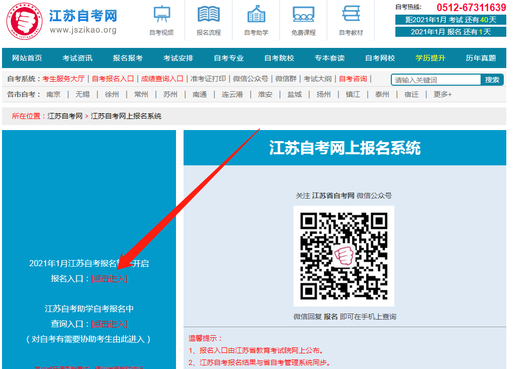This screenshot has height=369, width=530.
Task: Select the 连云港 city link
Action: 232,94
